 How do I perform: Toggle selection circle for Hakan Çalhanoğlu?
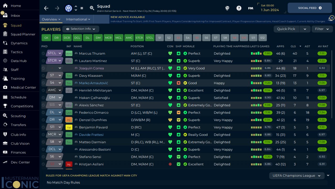pyautogui.click(x=43, y=98)
